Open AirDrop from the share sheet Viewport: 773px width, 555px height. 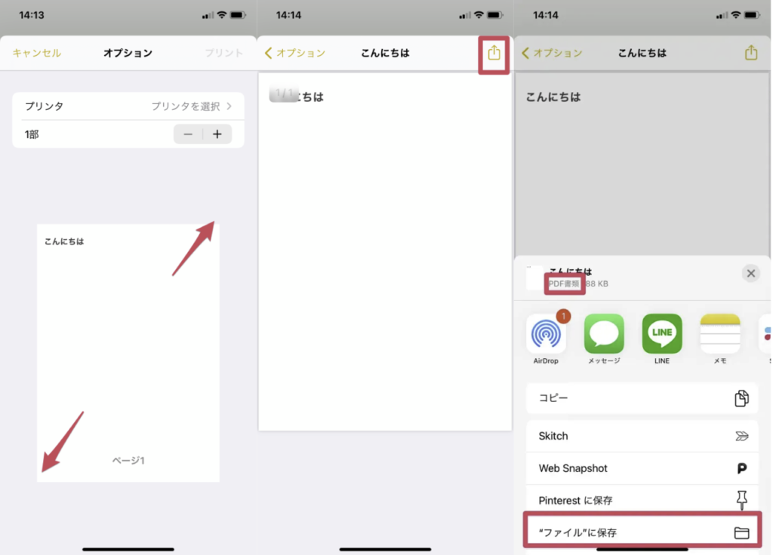pyautogui.click(x=546, y=334)
